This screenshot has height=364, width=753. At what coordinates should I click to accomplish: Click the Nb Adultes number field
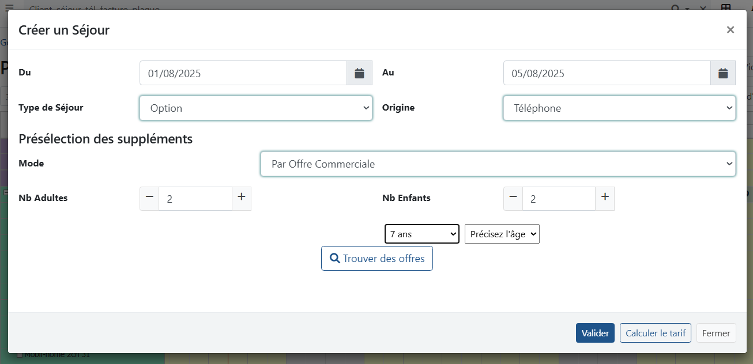click(195, 199)
